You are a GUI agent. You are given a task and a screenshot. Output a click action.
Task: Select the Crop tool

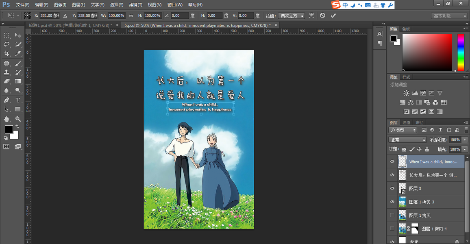click(x=6, y=53)
